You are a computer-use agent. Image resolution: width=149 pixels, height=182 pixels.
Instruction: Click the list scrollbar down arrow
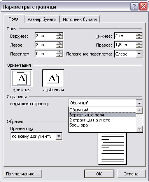tap(139, 129)
